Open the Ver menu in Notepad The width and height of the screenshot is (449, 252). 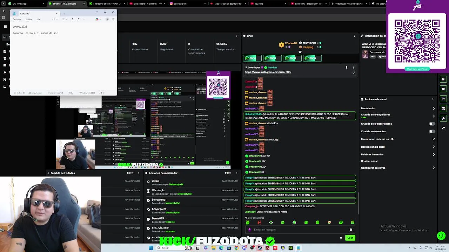pyautogui.click(x=39, y=19)
